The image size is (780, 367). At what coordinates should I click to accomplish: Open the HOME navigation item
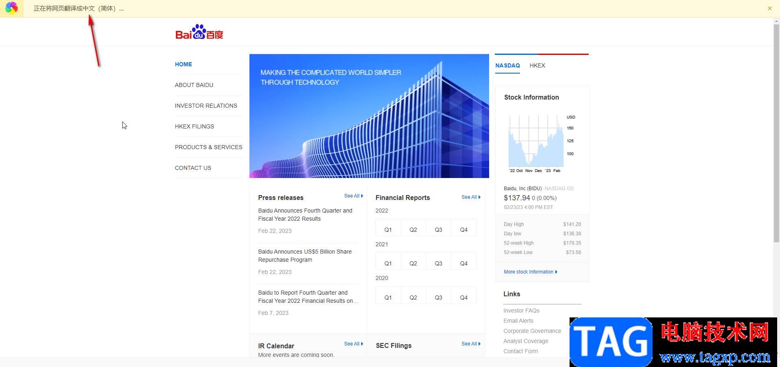click(184, 64)
